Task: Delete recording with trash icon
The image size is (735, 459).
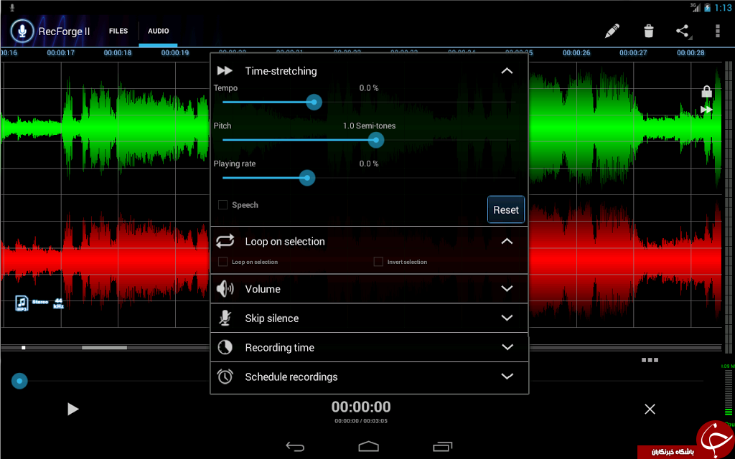Action: coord(649,31)
